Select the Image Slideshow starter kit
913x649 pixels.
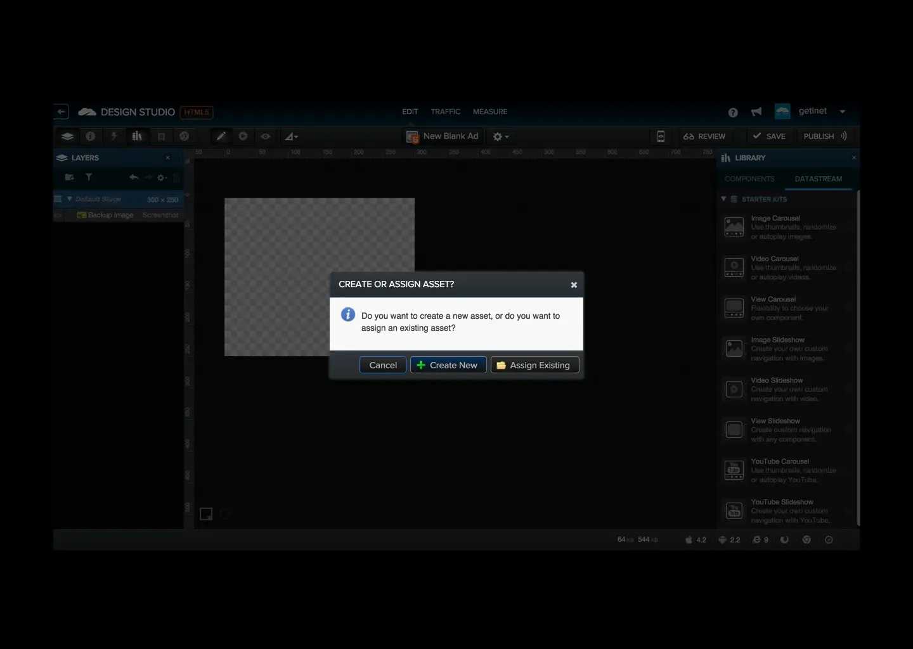click(787, 349)
